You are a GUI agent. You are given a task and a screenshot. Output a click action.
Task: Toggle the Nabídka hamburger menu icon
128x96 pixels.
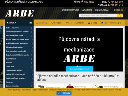30,23
